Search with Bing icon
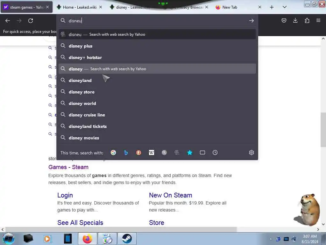This screenshot has width=326, height=245. point(126,153)
